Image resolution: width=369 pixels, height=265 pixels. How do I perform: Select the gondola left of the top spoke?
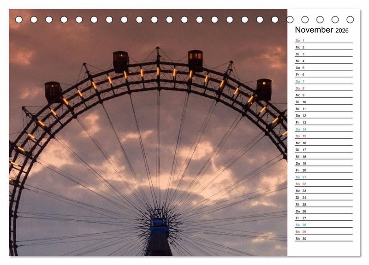pyautogui.click(x=121, y=61)
